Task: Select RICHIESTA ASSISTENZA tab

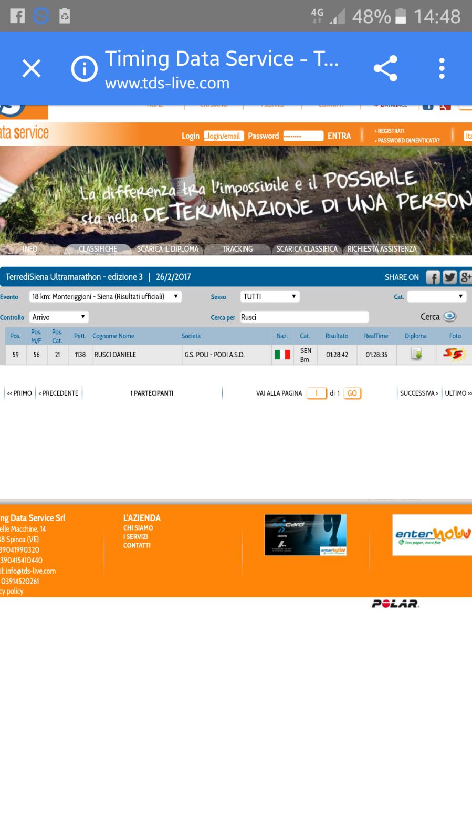Action: (x=382, y=249)
